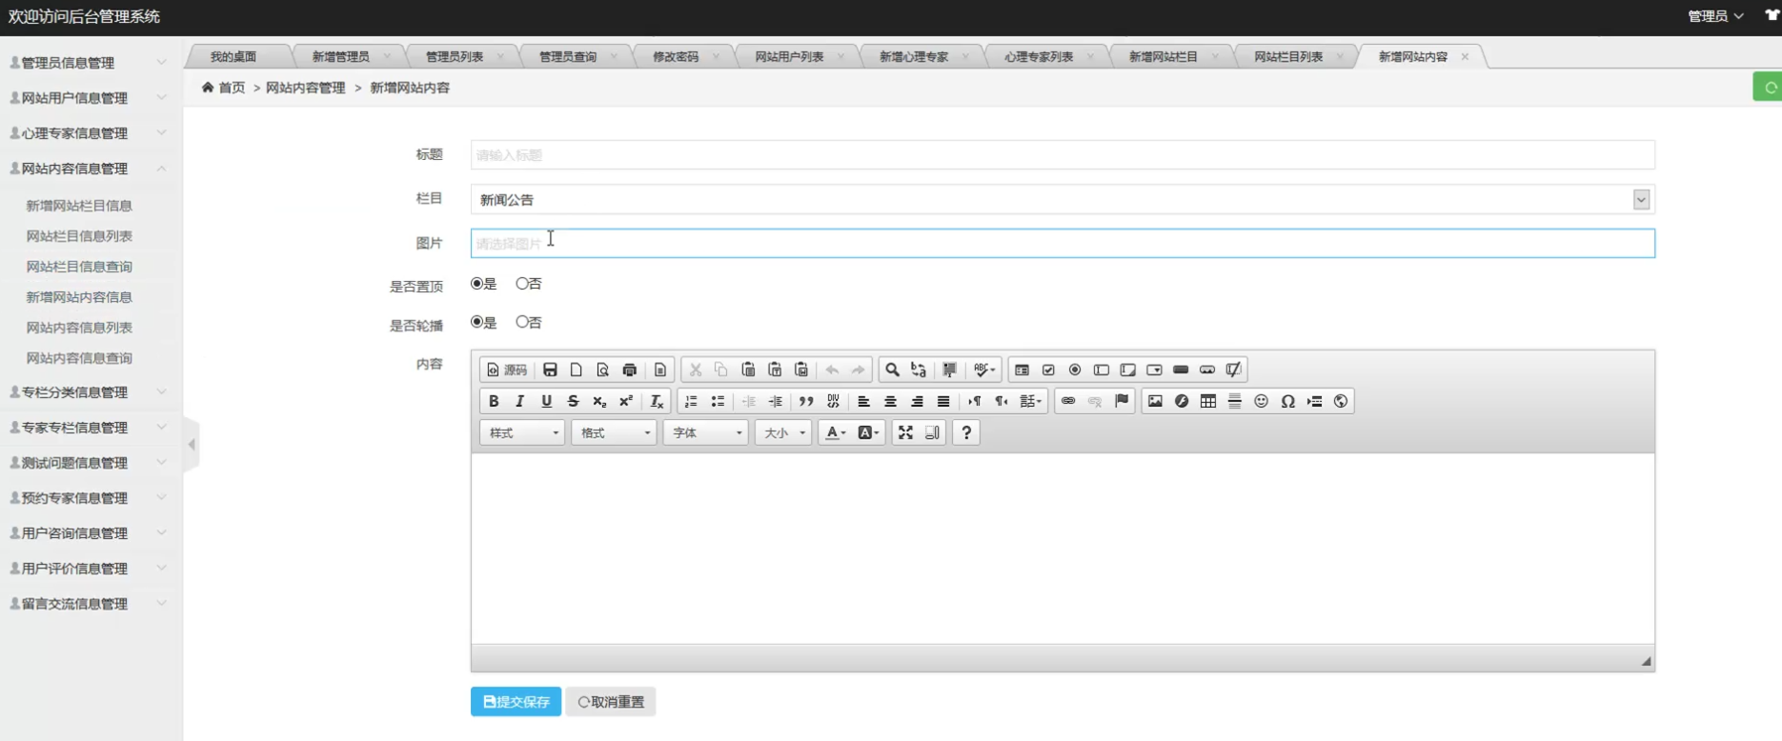Insert block quote in editor
This screenshot has height=741, width=1782.
pos(806,401)
